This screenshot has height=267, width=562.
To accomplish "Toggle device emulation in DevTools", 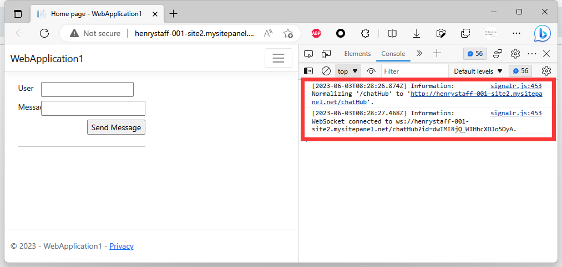I will point(326,54).
